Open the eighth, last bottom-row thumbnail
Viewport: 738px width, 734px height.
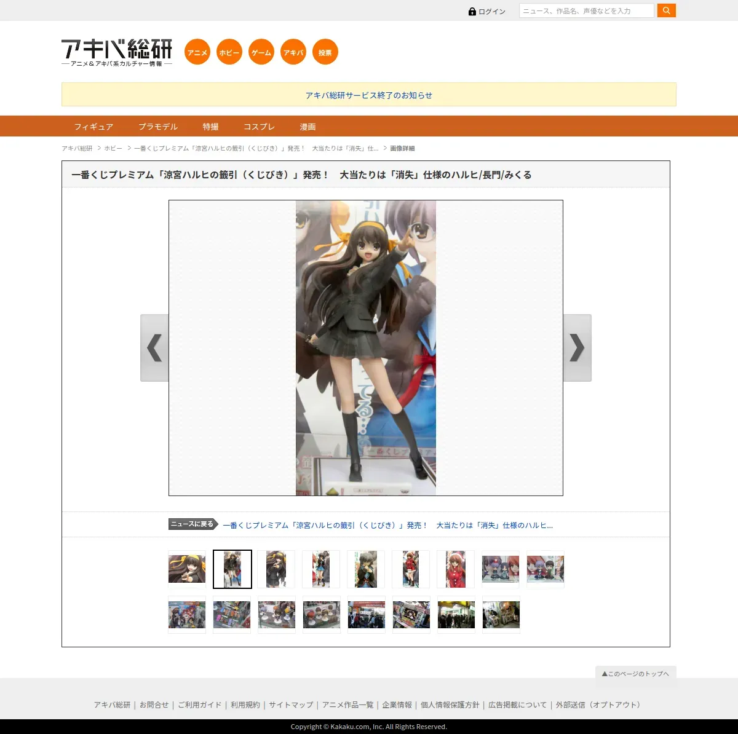(x=501, y=615)
